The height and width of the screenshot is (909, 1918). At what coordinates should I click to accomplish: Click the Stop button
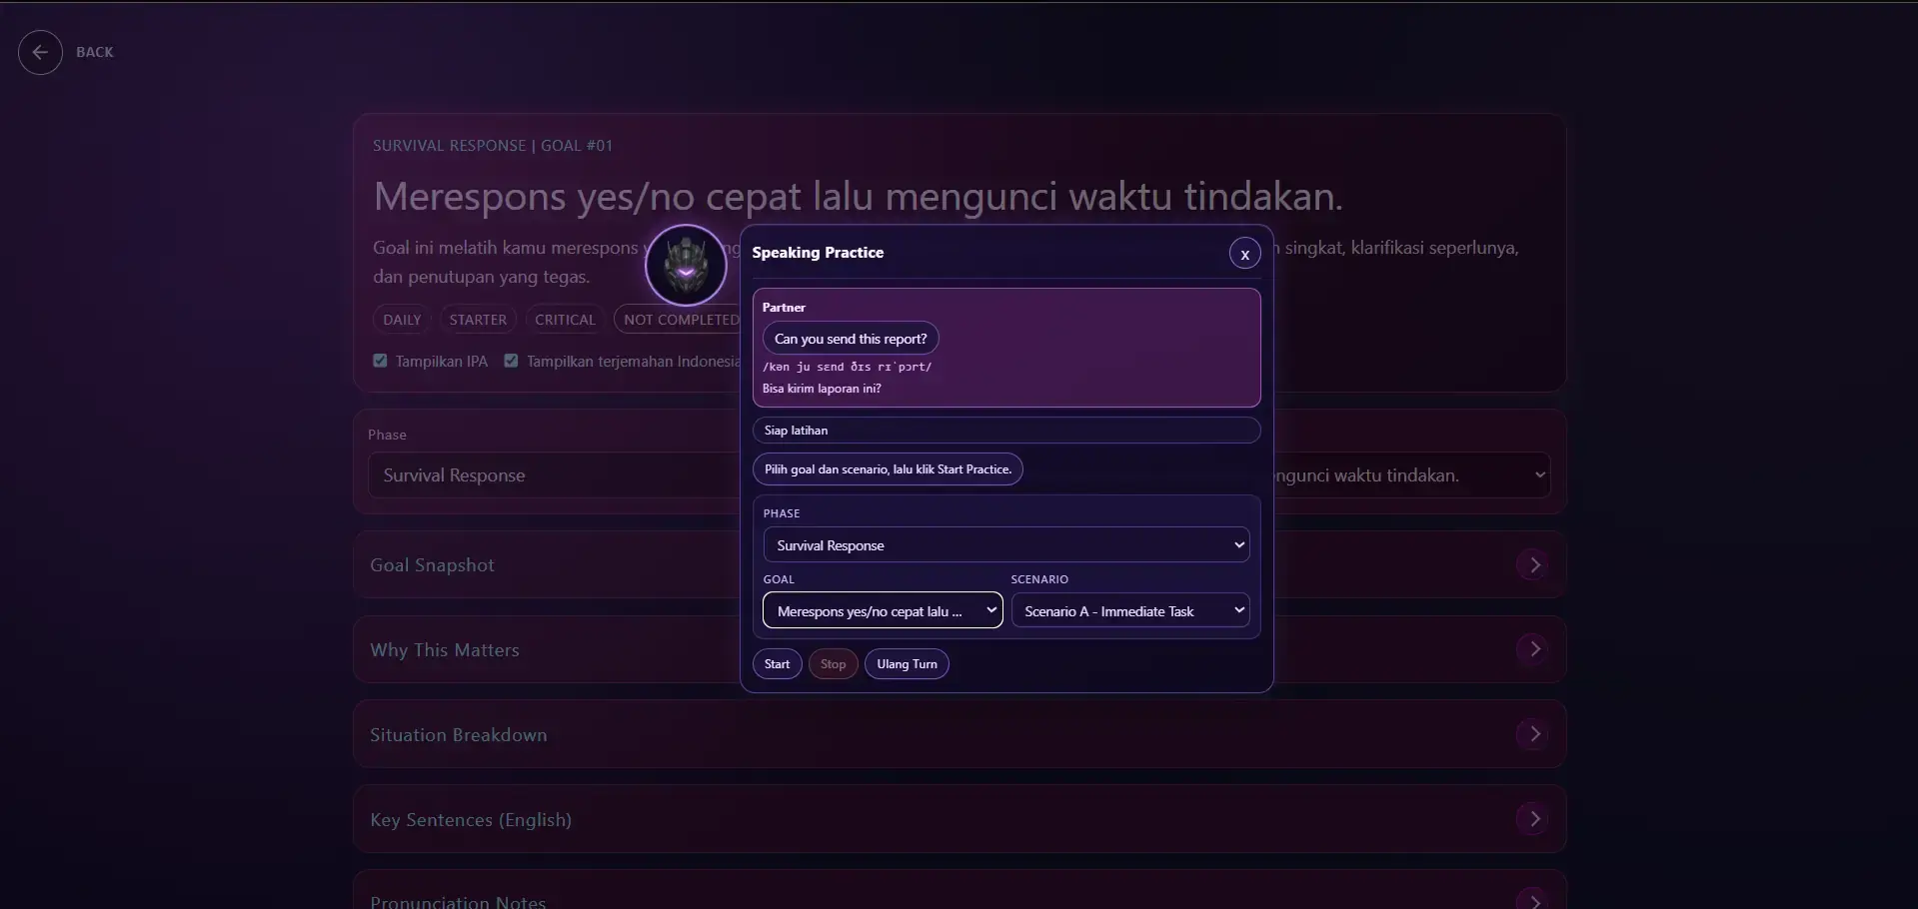pyautogui.click(x=833, y=664)
